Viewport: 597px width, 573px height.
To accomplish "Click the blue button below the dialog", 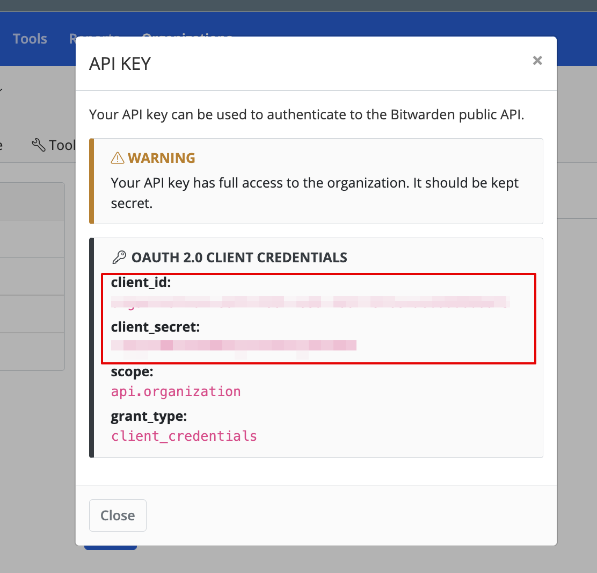I will point(110,548).
